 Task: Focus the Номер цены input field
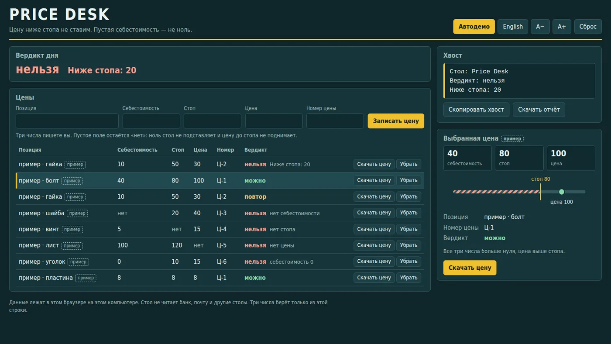point(335,121)
